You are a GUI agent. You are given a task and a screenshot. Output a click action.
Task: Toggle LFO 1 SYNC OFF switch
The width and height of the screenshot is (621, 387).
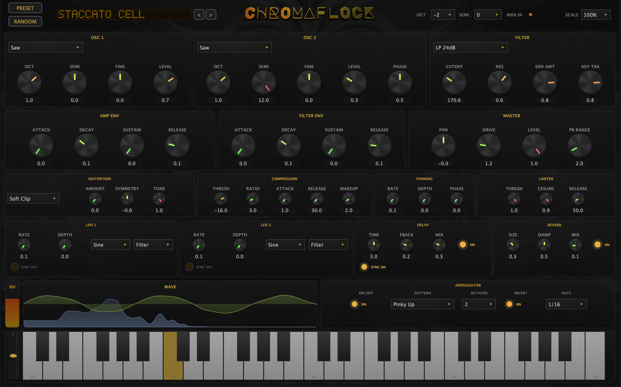(15, 267)
